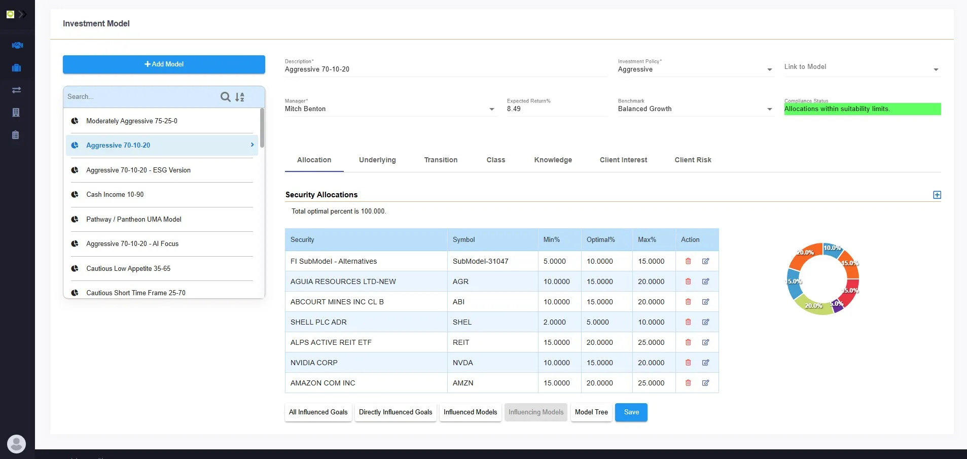Expand the Aggressive 70-10-20 model chevron
Screen dimensions: 967x459
pos(253,145)
